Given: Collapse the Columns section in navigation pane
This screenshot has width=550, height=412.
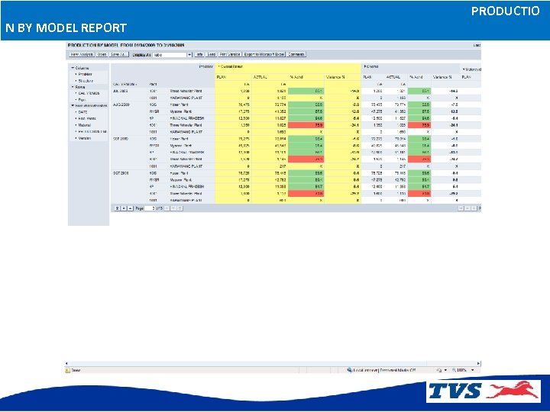Looking at the screenshot, I should (73, 68).
